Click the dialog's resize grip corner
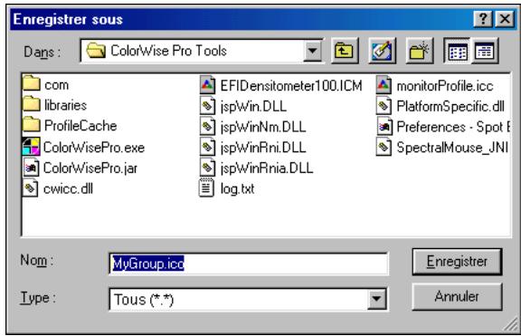Viewport: 521px width, 336px height. 510,324
